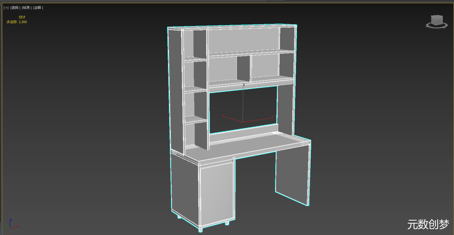This screenshot has height=235, width=454.
Task: Click the compass ring beneath the ViewCube
Action: (x=437, y=26)
